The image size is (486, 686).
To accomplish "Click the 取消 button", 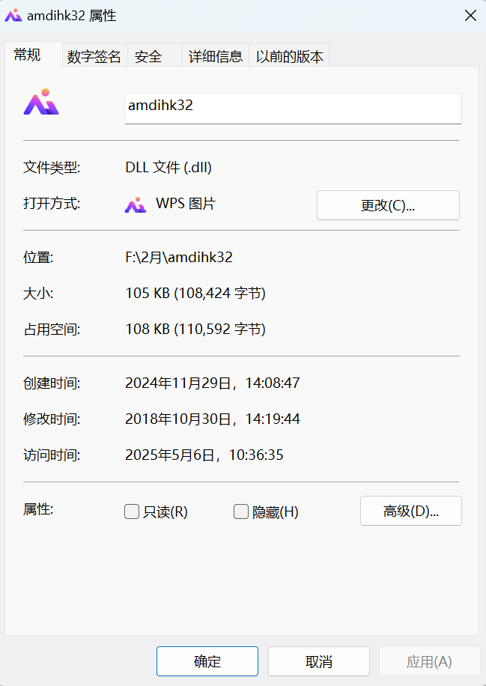I will point(319,661).
